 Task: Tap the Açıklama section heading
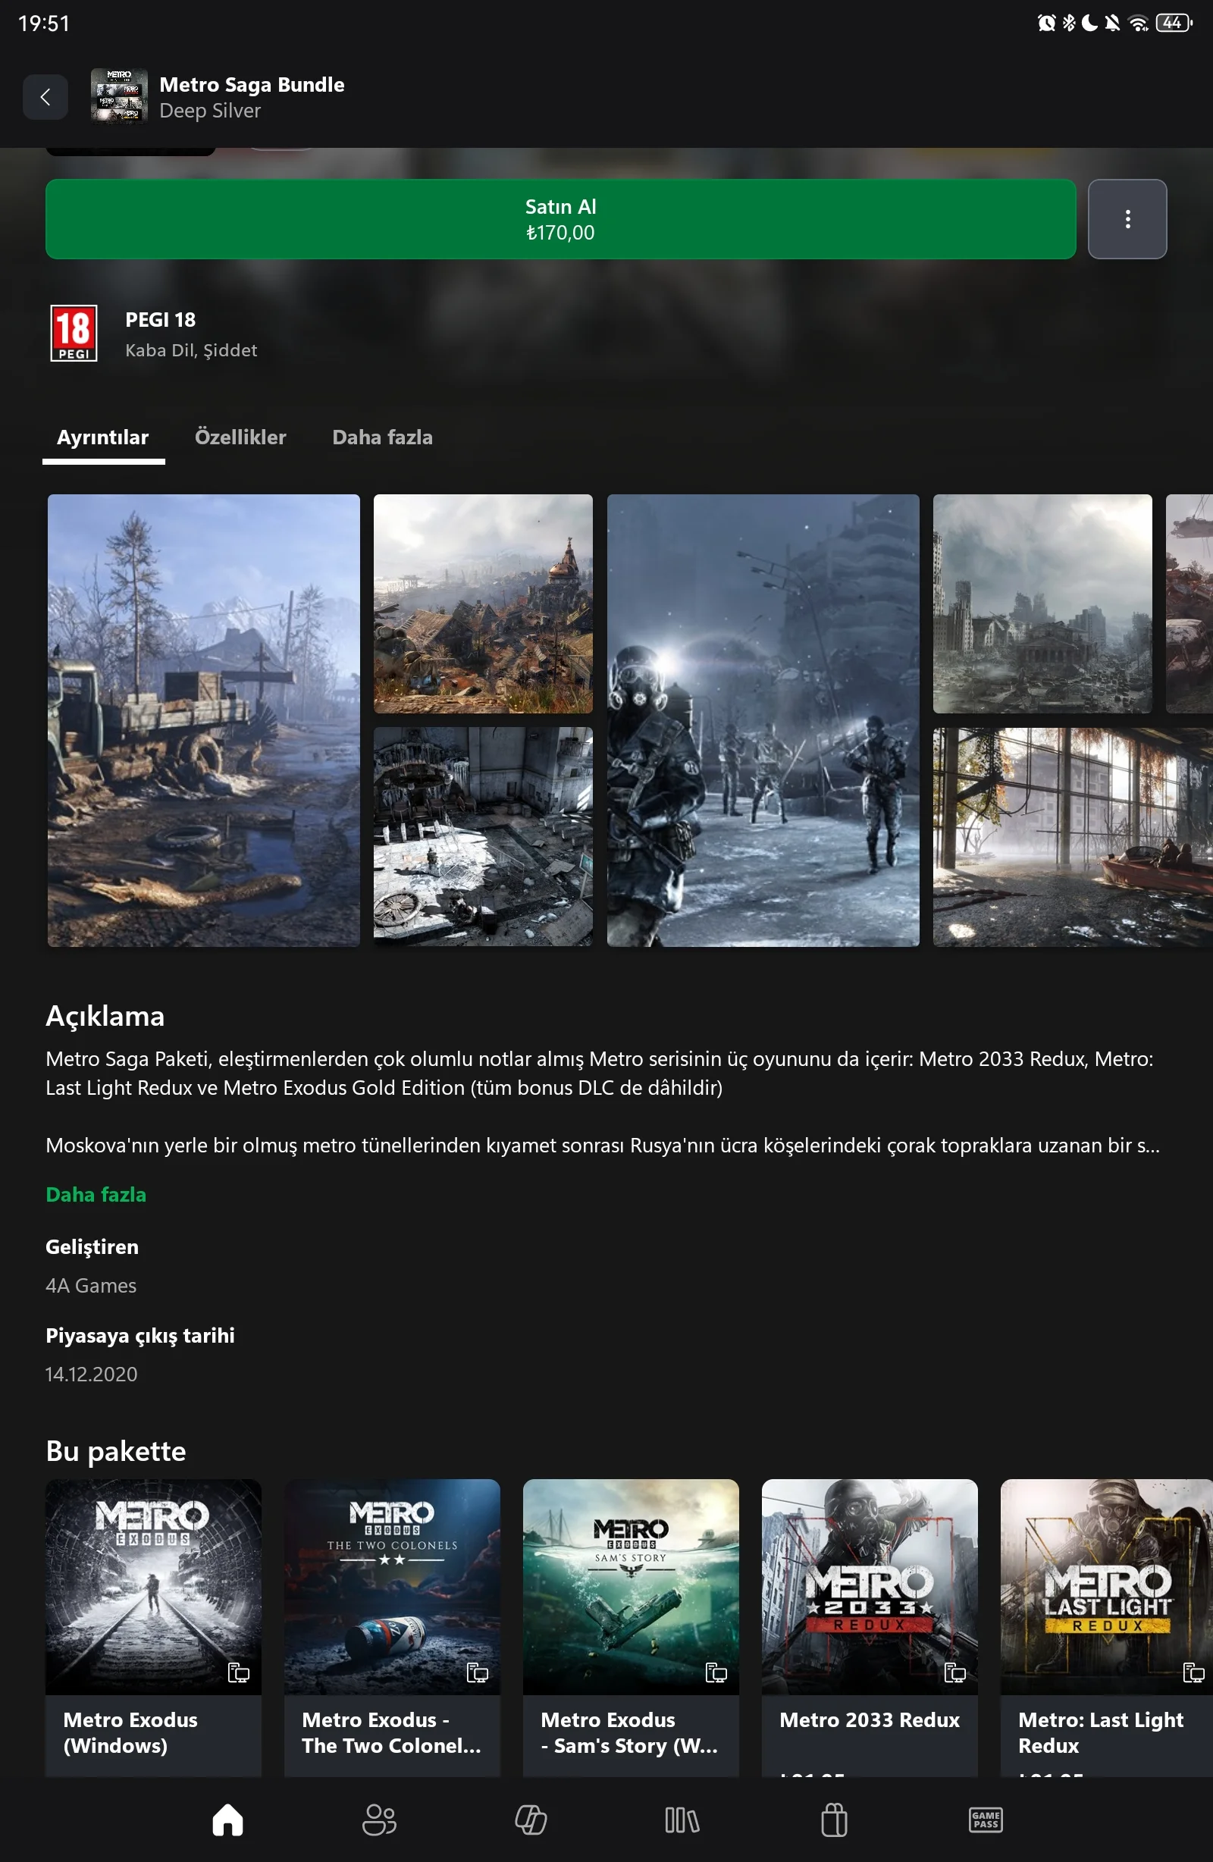tap(105, 1015)
